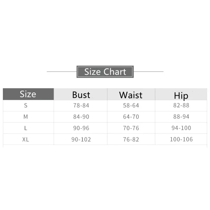Select the L size row label
Image resolution: width=210 pixels, height=210 pixels.
(x=26, y=128)
